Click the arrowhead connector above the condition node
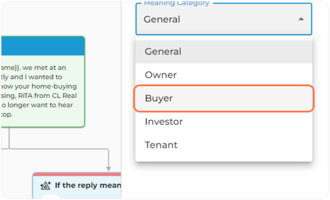 click(108, 169)
